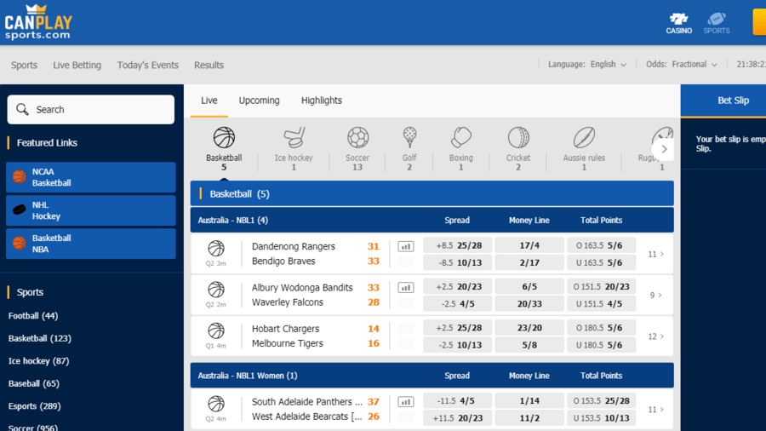The image size is (766, 431).
Task: Select the Basketball sport icon
Action: coord(224,138)
